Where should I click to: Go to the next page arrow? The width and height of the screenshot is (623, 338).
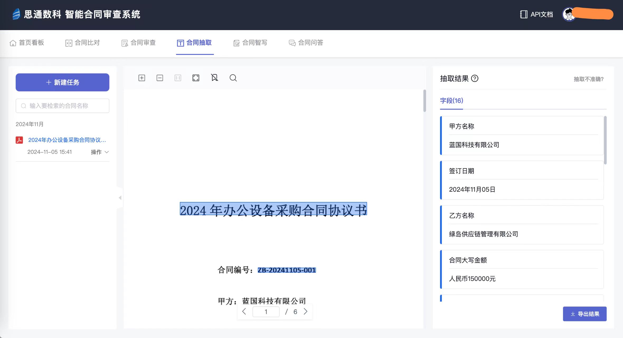[x=305, y=312]
